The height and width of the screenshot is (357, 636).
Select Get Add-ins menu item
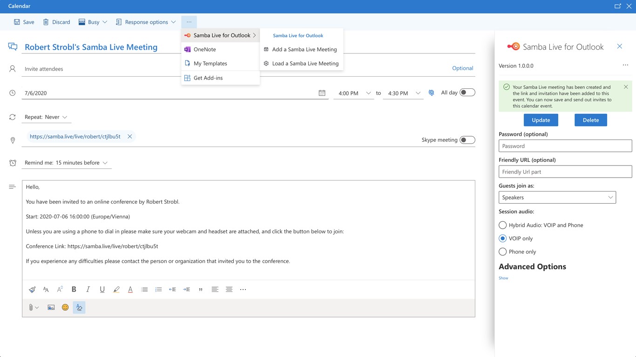(x=220, y=78)
